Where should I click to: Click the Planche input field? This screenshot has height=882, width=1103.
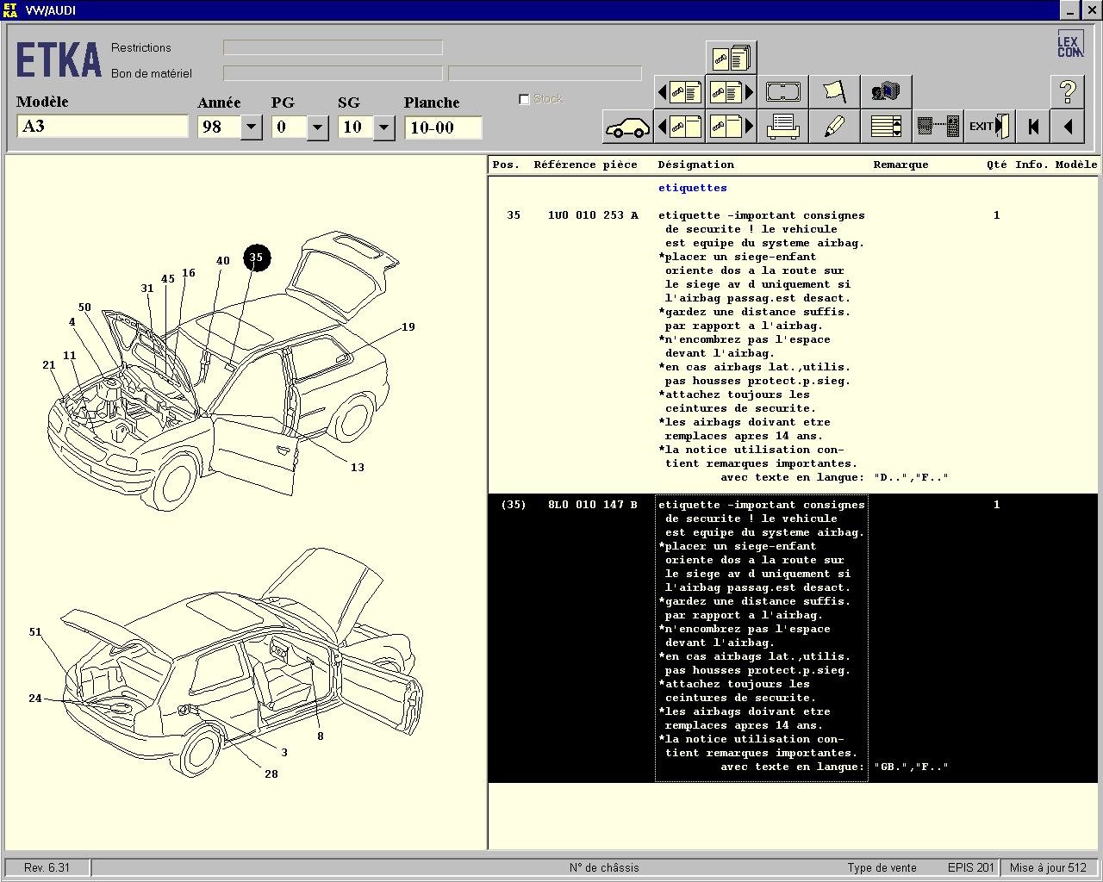pyautogui.click(x=443, y=127)
